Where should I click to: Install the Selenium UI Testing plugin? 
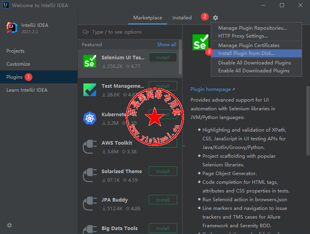pos(163,58)
